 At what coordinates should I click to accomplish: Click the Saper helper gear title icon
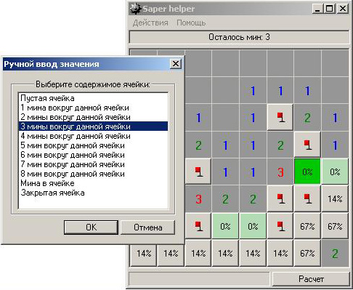point(135,9)
